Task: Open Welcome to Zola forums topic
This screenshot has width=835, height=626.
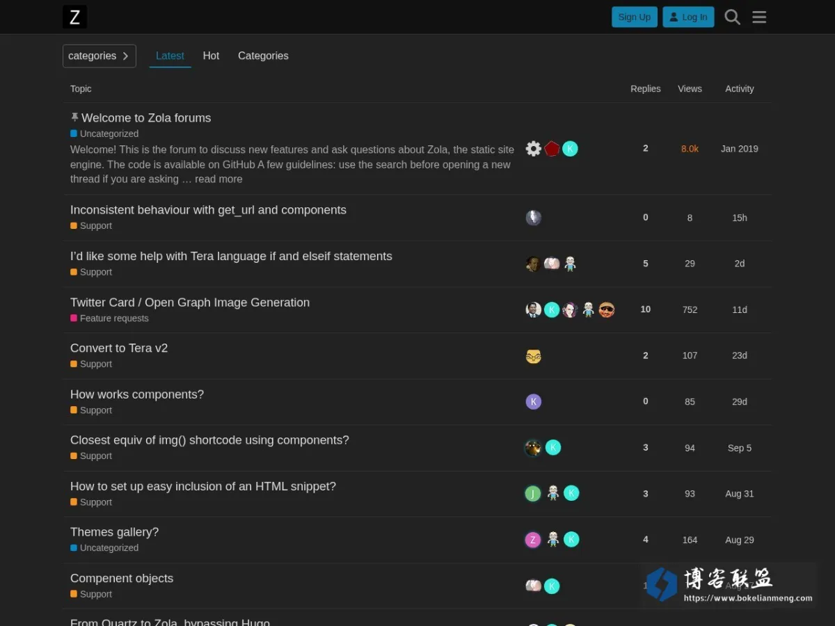Action: (146, 118)
